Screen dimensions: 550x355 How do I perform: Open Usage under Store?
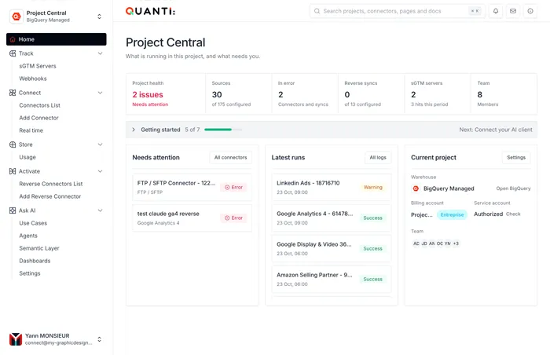[27, 157]
